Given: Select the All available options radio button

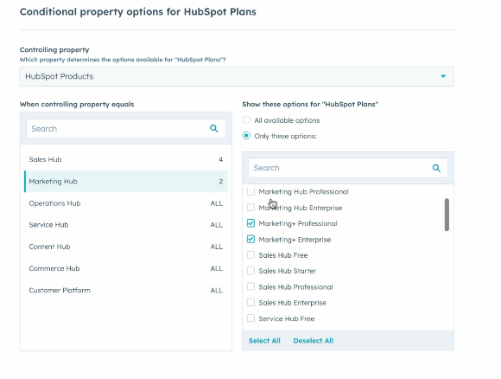Looking at the screenshot, I should click(x=246, y=120).
